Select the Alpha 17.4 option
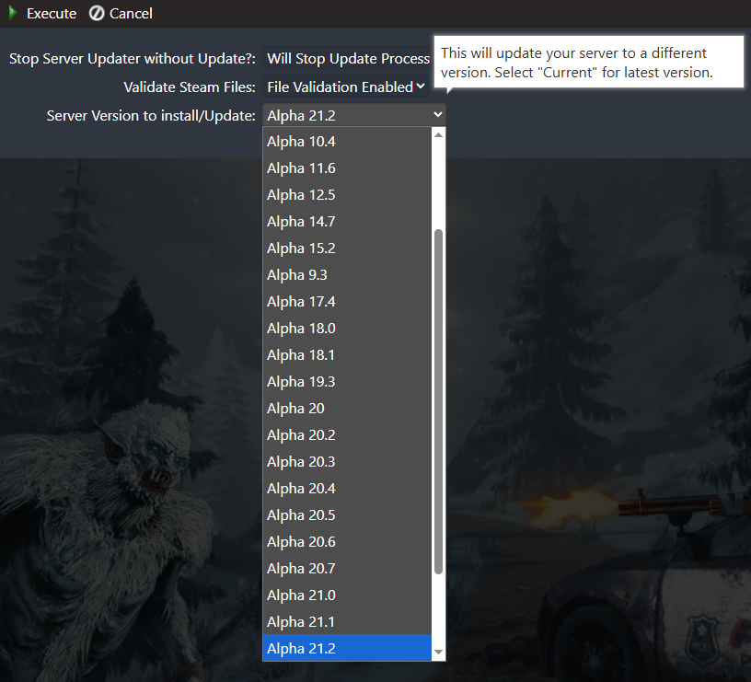 tap(347, 302)
